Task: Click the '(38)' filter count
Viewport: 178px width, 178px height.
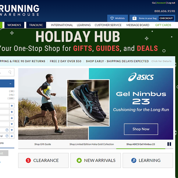Action: coord(12,91)
